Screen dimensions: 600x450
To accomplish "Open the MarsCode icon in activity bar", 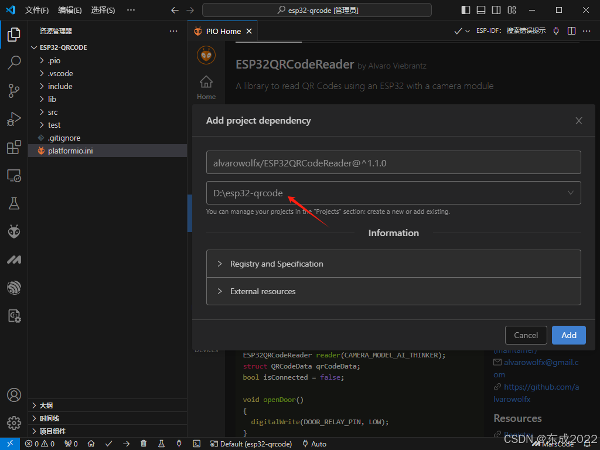I will coord(14,260).
